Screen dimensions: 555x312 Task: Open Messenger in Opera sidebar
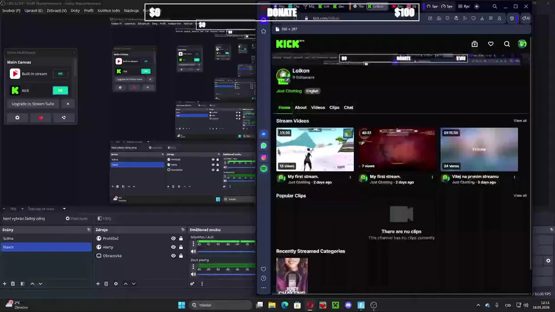264,134
